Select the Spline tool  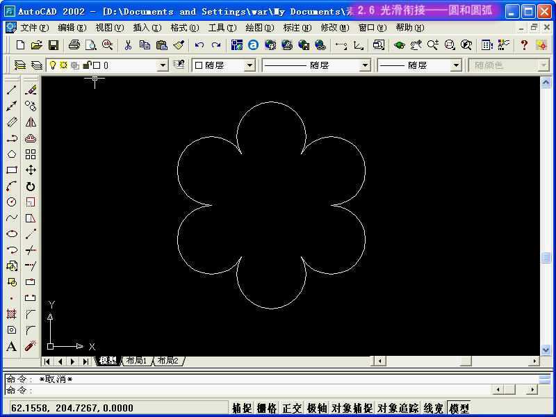12,218
